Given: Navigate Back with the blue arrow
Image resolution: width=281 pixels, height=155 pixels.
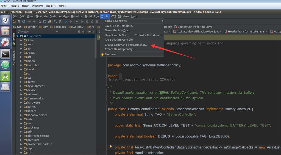Looking at the screenshot, I should tap(66, 21).
